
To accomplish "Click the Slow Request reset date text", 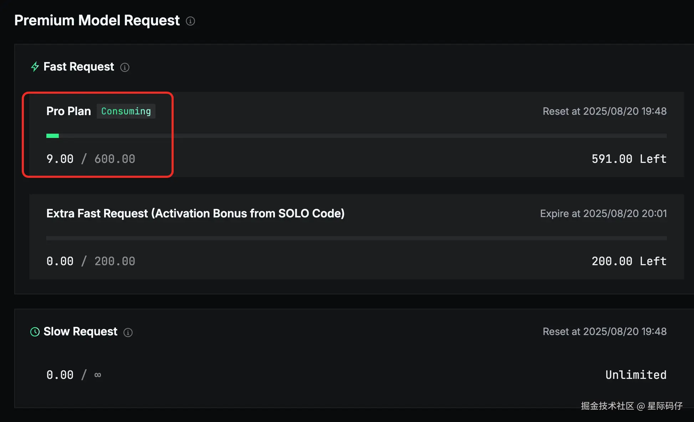I will coord(604,331).
